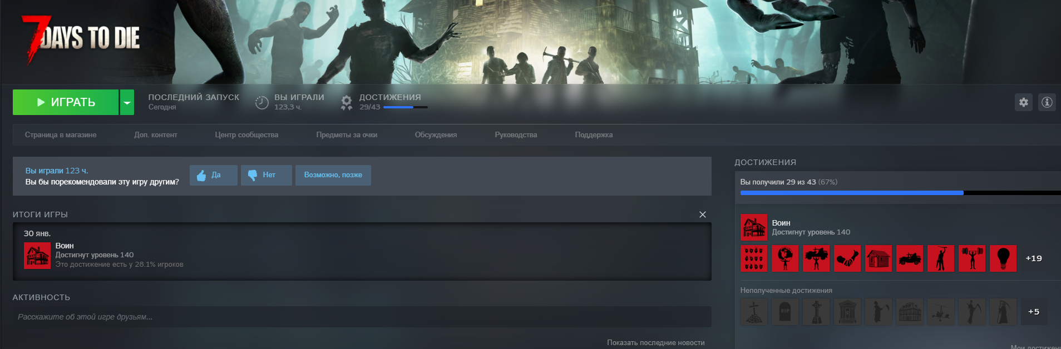Select the locked grave mound cross achievement
Viewport: 1061px width, 349px height.
754,312
